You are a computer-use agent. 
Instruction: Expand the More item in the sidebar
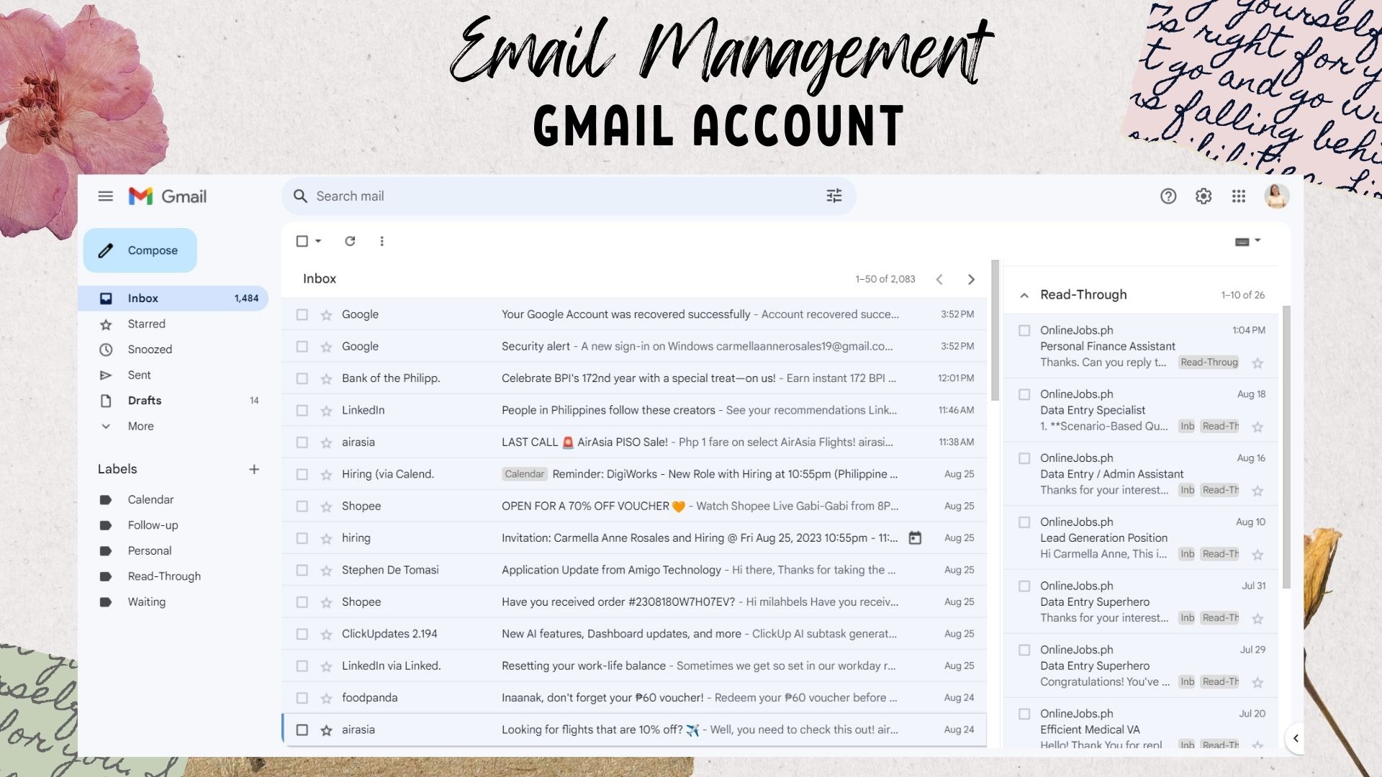click(x=140, y=427)
